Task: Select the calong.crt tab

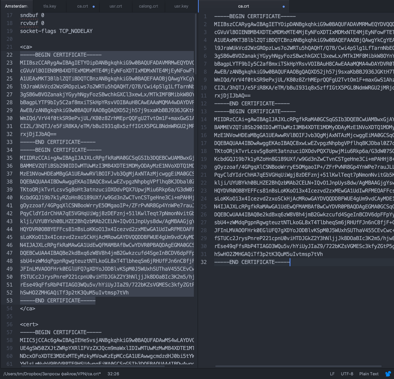Action: pos(148,6)
